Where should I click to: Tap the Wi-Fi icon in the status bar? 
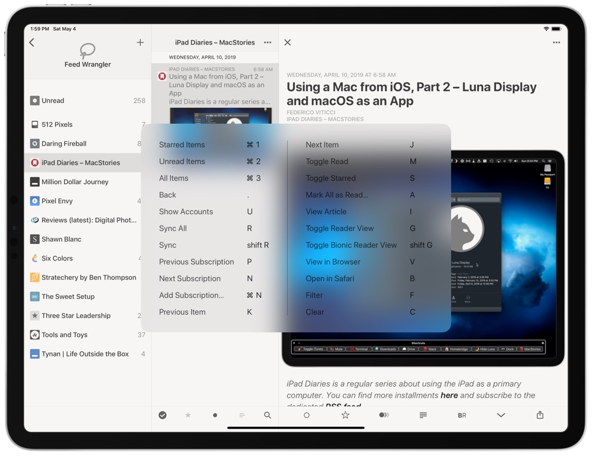click(546, 28)
